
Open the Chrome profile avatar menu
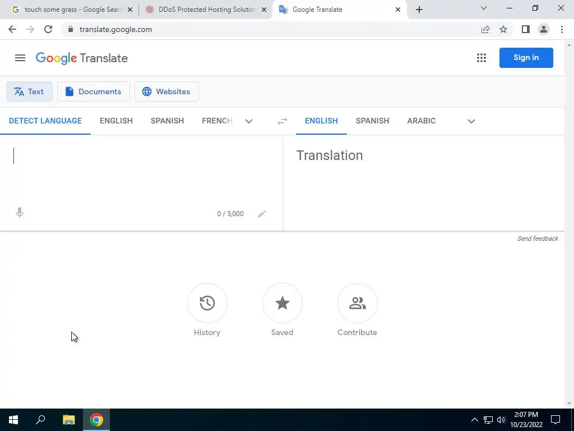[544, 29]
